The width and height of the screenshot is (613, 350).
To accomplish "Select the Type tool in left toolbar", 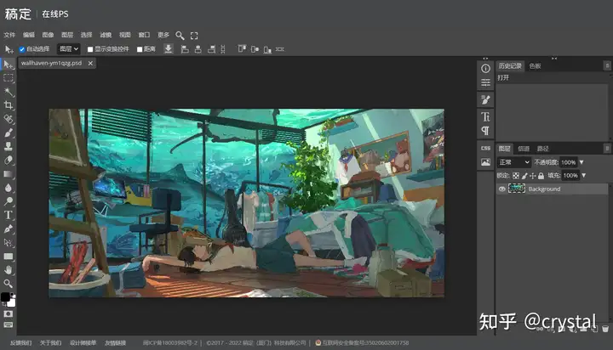I will [9, 215].
